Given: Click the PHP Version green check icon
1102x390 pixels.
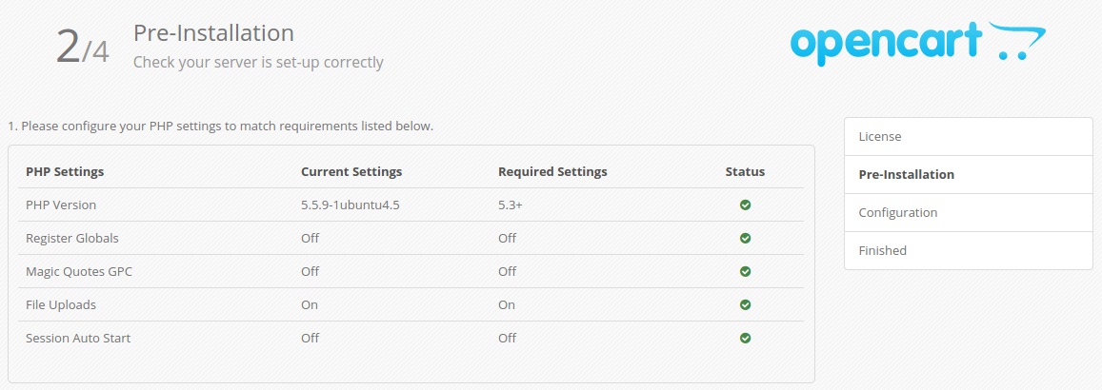Looking at the screenshot, I should point(745,205).
